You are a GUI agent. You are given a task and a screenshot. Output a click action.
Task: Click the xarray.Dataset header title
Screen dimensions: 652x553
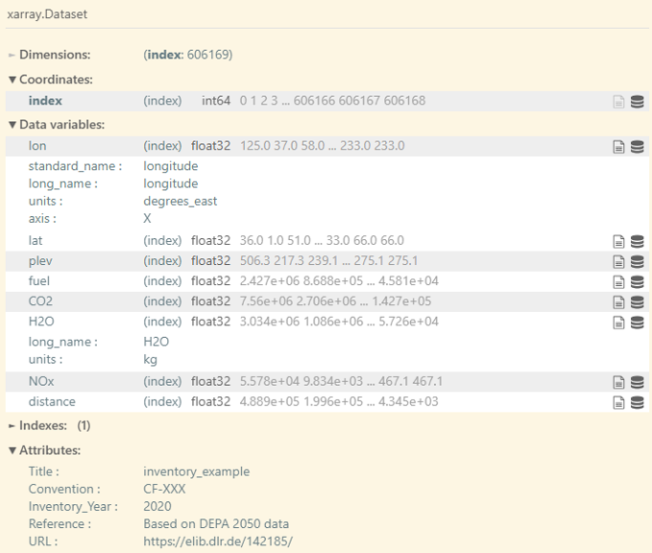click(x=48, y=15)
